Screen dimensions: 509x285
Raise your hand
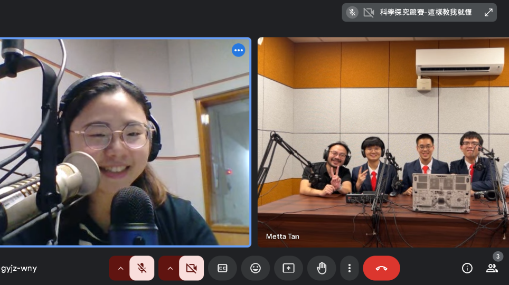(322, 268)
